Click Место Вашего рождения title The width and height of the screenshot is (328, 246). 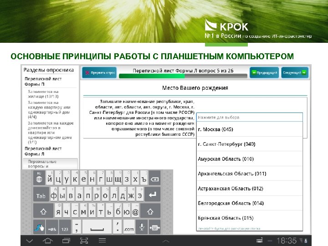[195, 88]
